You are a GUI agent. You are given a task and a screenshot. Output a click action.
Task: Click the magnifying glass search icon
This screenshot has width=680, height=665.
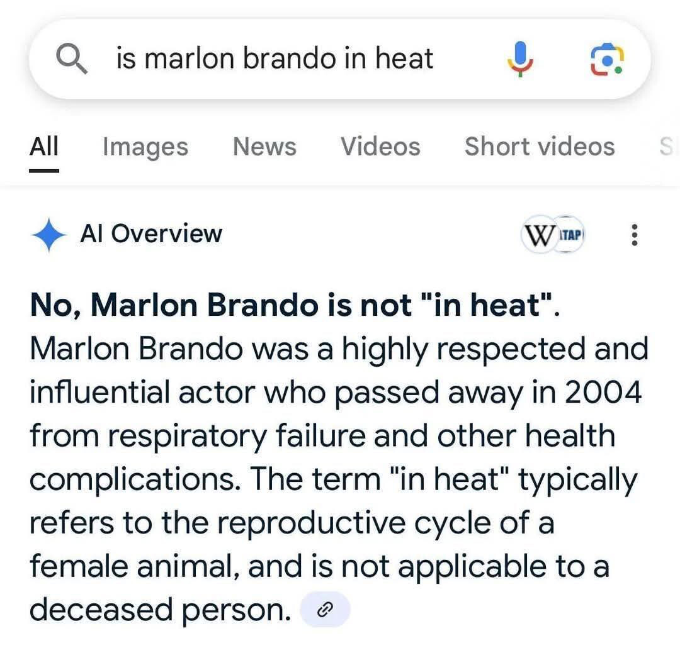[x=72, y=59]
